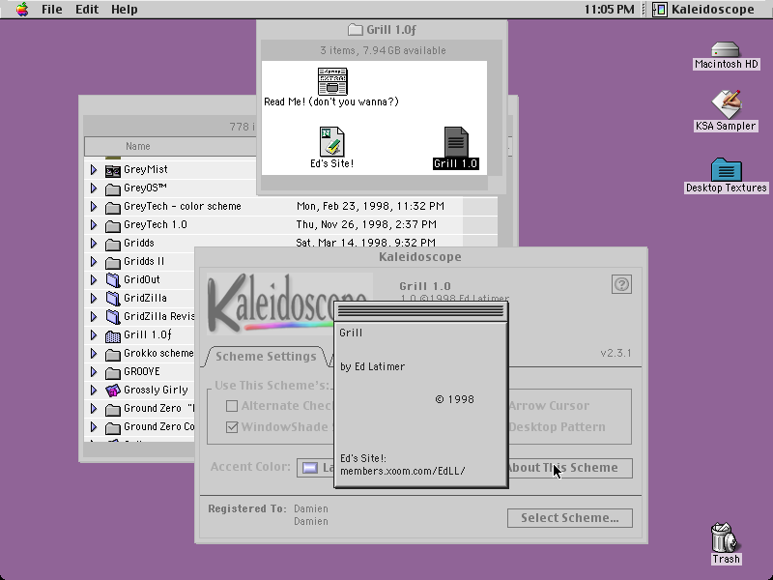The width and height of the screenshot is (773, 580).
Task: Click the striped title bar of Grill about box
Action: point(421,311)
